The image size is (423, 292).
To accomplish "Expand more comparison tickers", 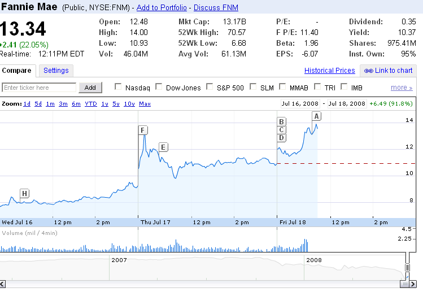I will (x=402, y=88).
